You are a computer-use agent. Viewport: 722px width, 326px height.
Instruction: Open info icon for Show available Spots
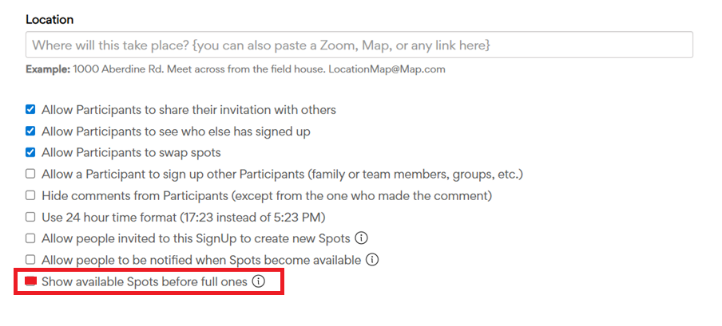click(x=258, y=281)
